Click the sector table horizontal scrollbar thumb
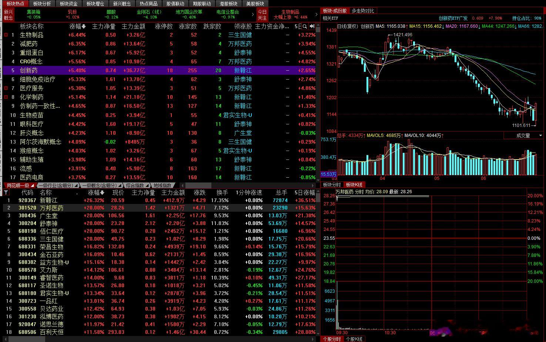This screenshot has width=546, height=342. 198,185
